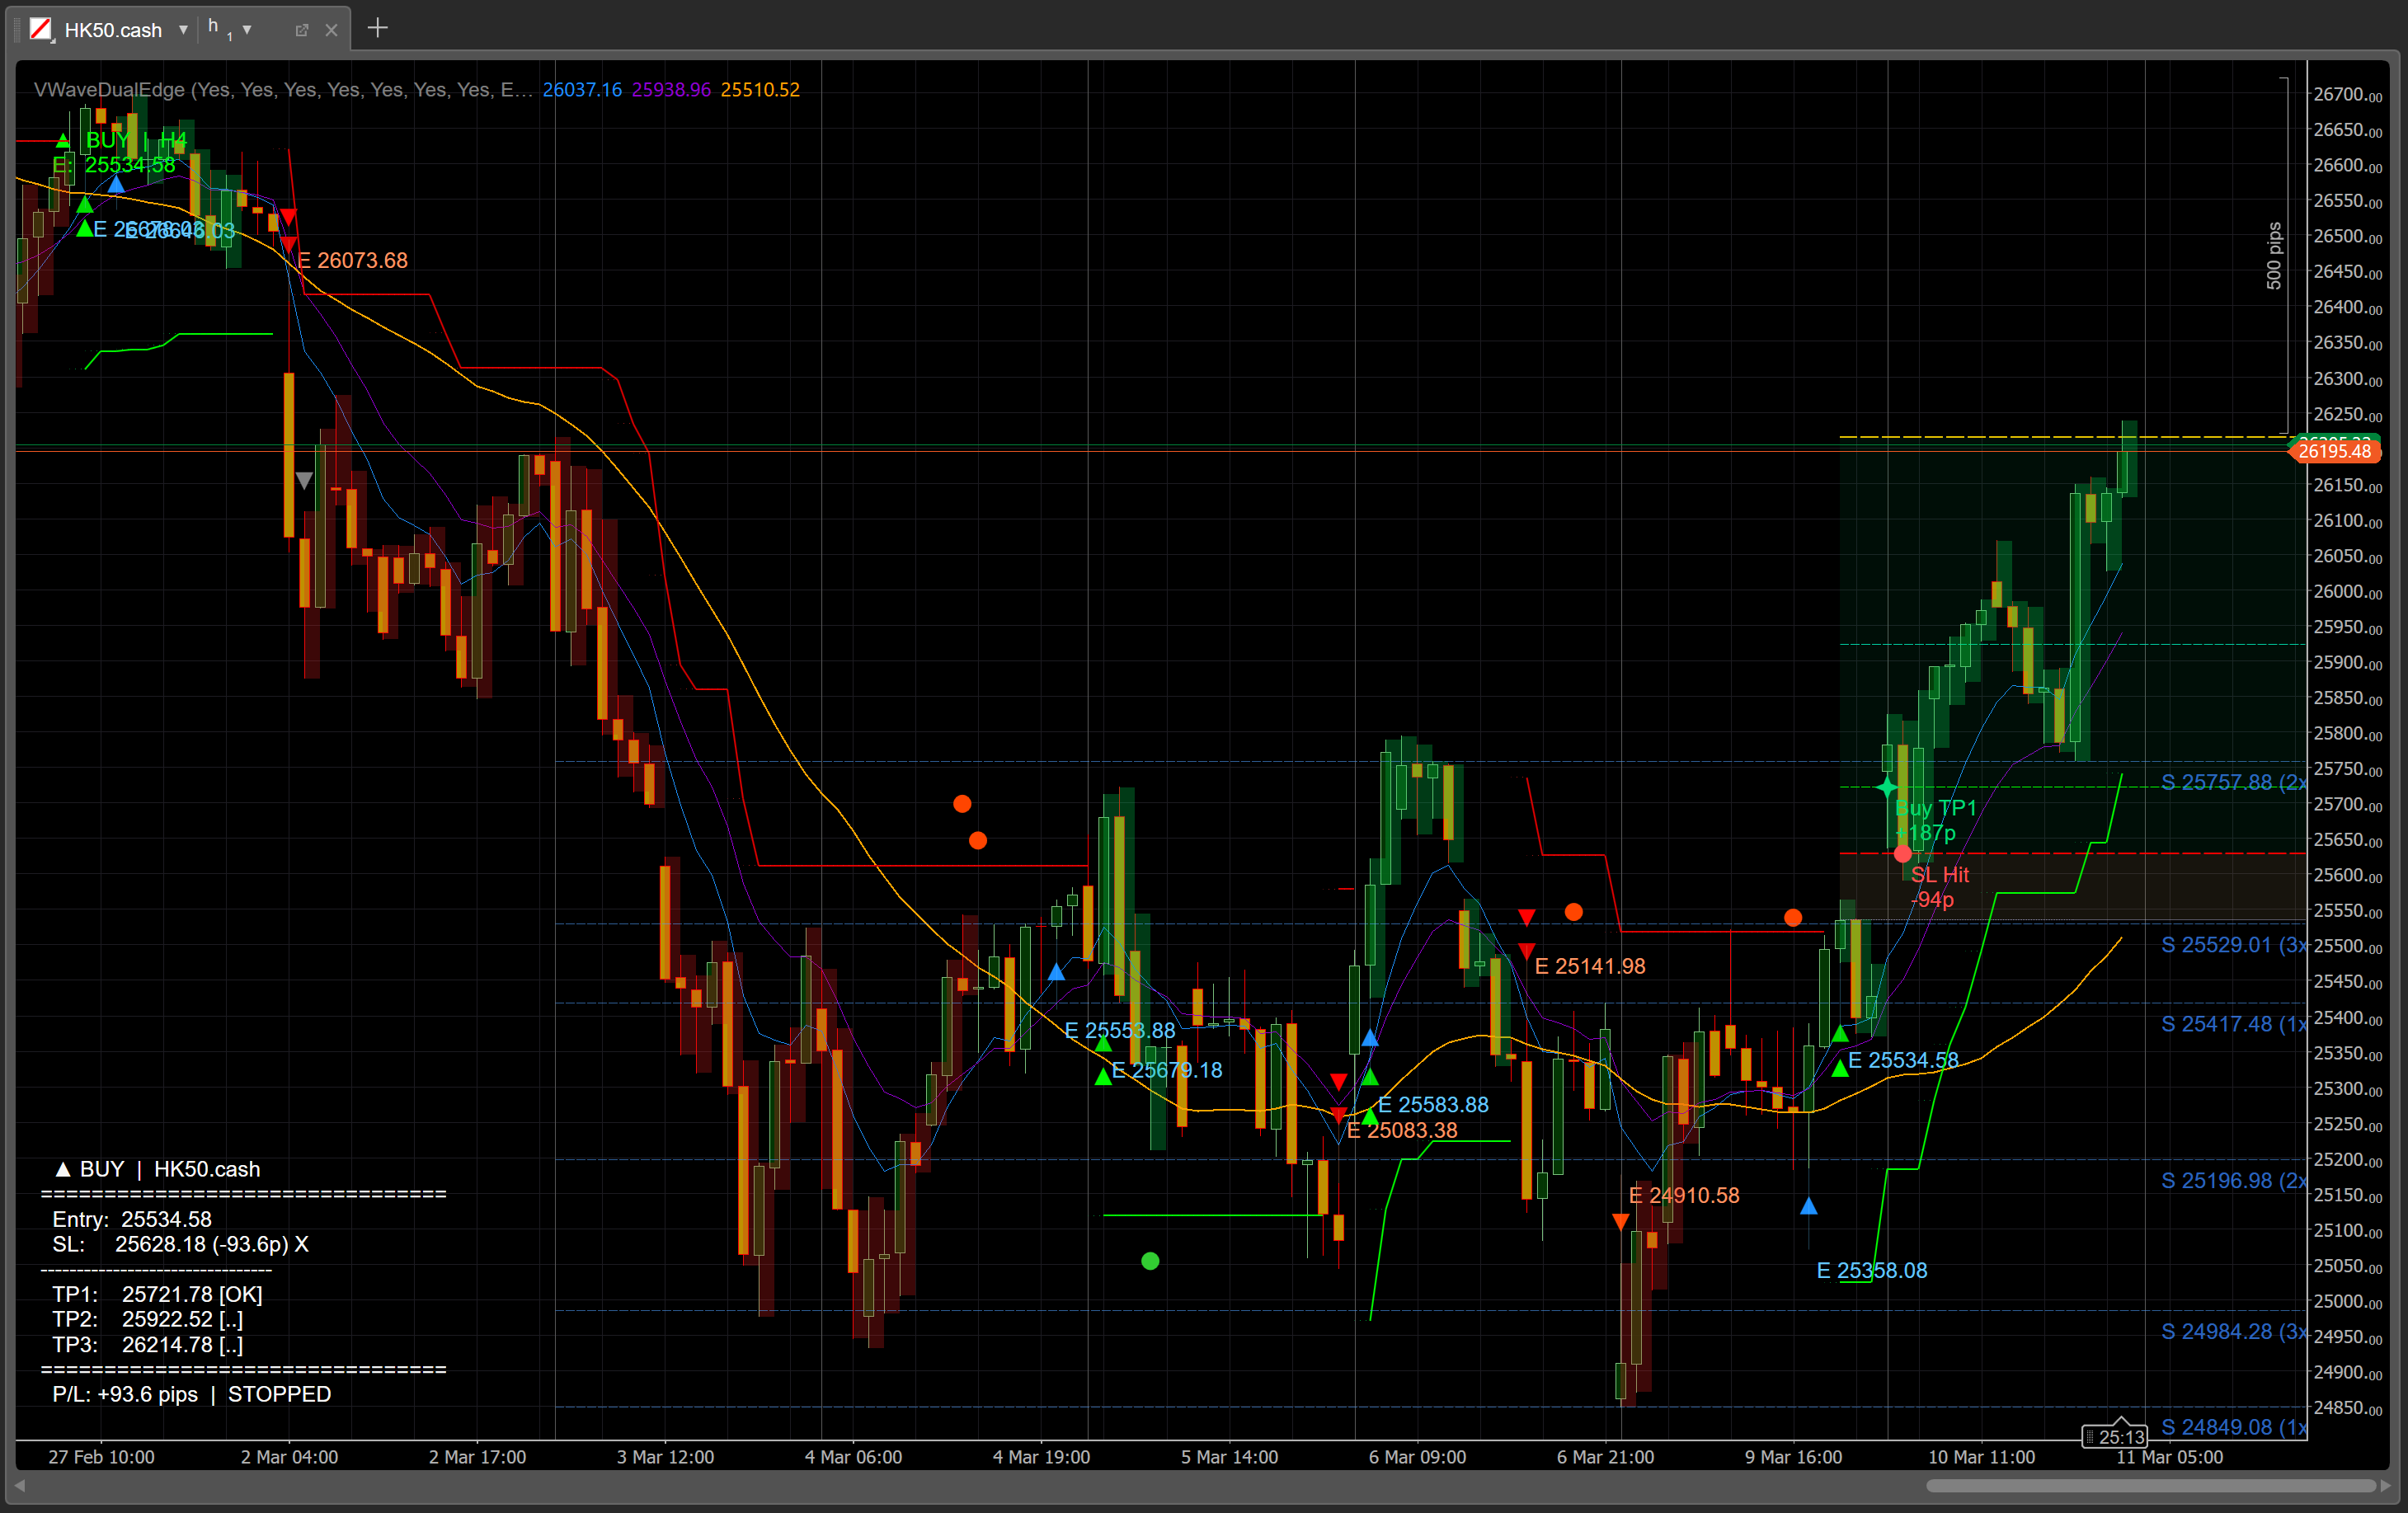
Task: Open the HK50.cash symbol dropdown arrow
Action: pyautogui.click(x=183, y=30)
